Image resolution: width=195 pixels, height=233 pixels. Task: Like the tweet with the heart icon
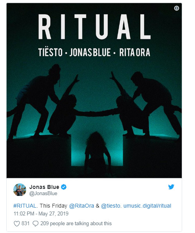tap(17, 224)
